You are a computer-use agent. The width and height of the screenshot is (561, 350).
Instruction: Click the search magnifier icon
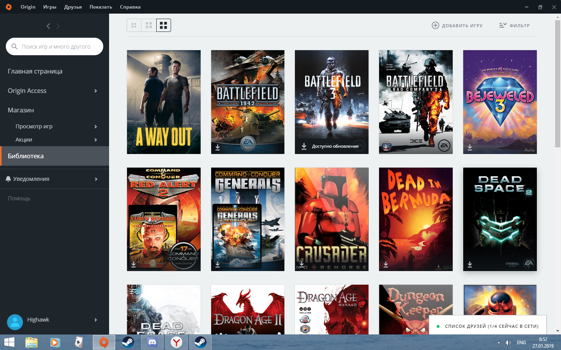(x=14, y=46)
